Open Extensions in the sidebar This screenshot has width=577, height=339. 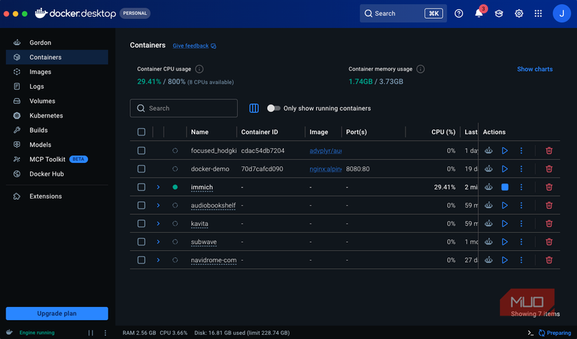point(57,196)
